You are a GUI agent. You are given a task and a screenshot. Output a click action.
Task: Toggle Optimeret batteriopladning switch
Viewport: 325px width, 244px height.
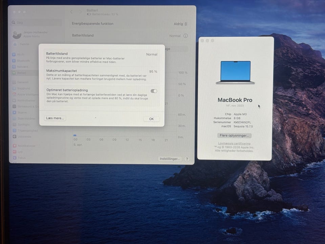(154, 91)
